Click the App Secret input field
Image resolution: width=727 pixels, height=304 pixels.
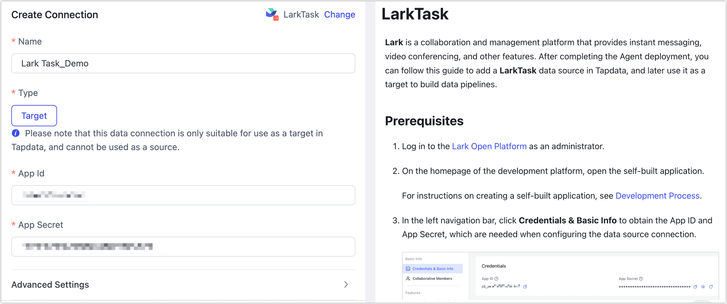pos(183,247)
